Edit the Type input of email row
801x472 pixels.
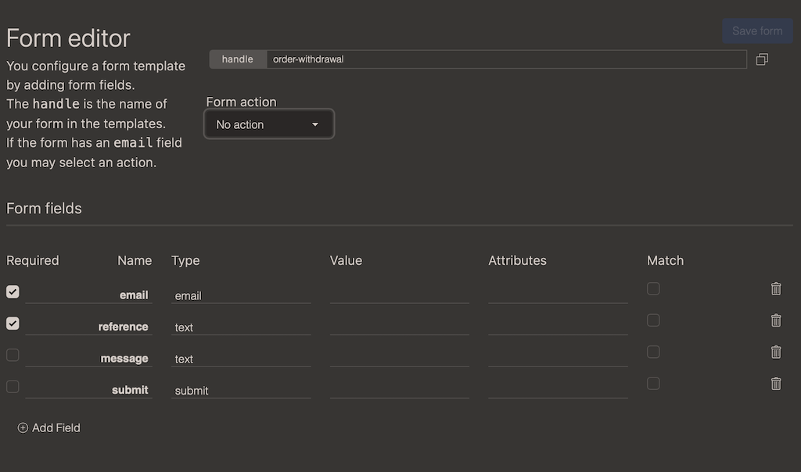click(x=241, y=295)
